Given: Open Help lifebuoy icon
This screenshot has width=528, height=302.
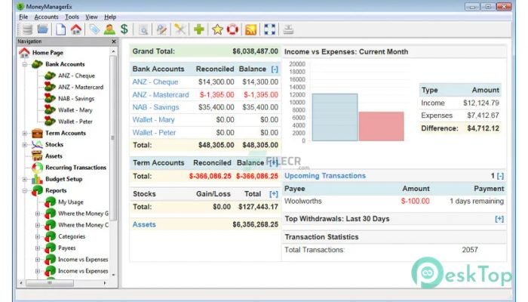Looking at the screenshot, I should pyautogui.click(x=232, y=29).
